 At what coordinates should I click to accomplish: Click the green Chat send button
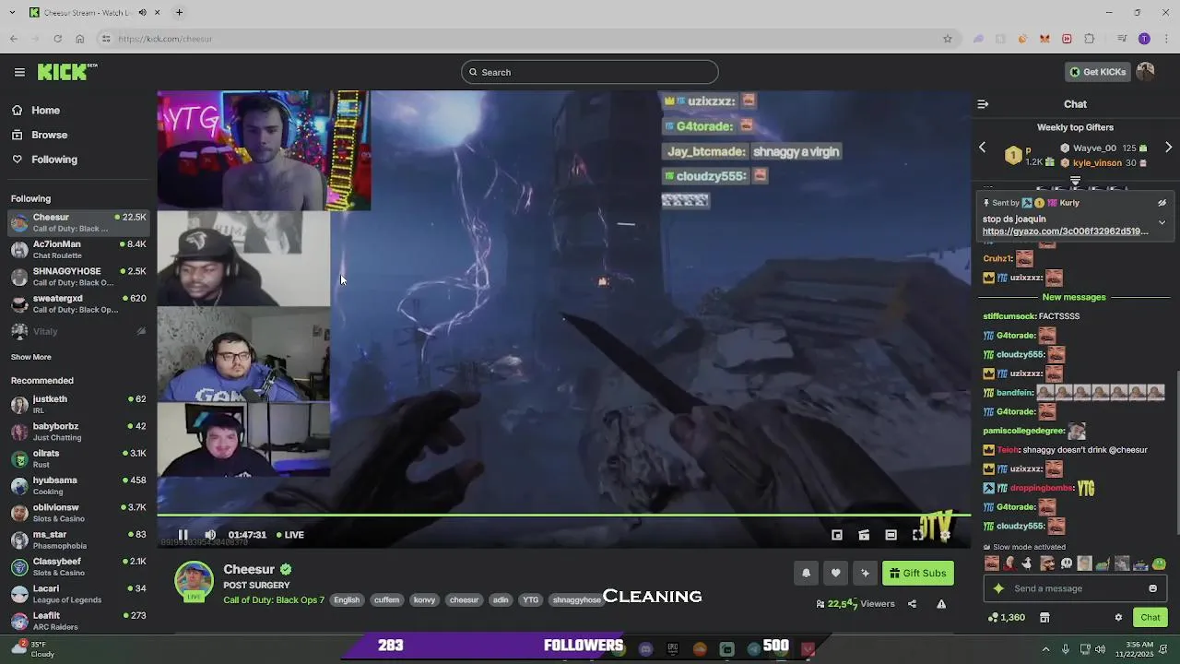pyautogui.click(x=1150, y=618)
